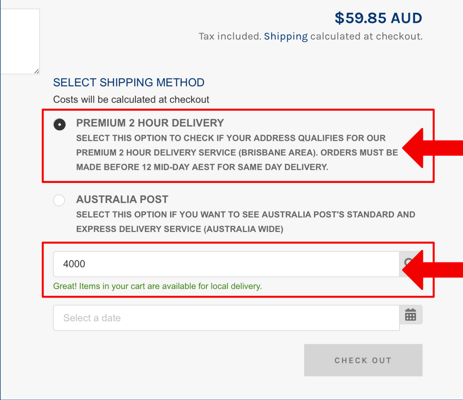The width and height of the screenshot is (463, 400).
Task: Click the green local delivery availability message
Action: point(157,286)
